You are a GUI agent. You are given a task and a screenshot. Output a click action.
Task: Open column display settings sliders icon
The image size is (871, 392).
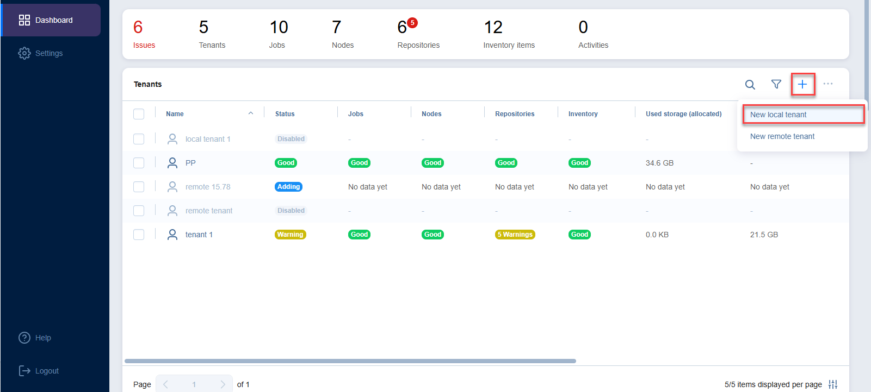(832, 384)
